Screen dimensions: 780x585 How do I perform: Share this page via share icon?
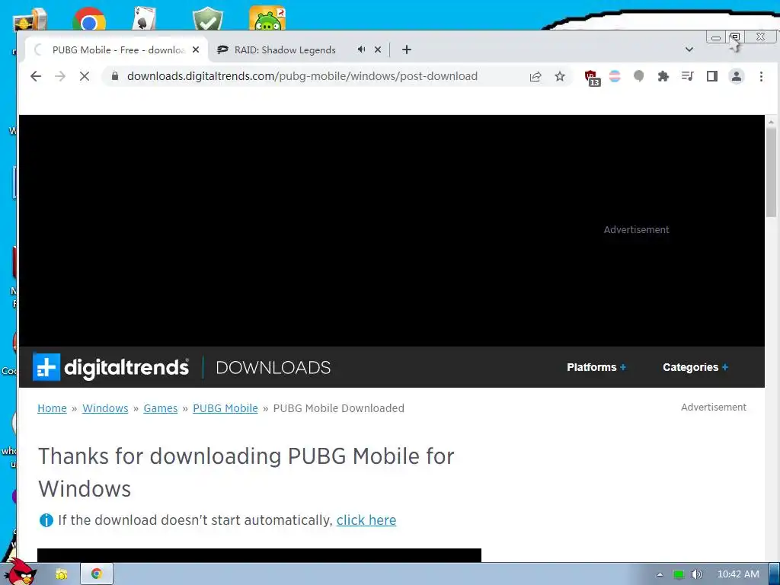pos(535,76)
